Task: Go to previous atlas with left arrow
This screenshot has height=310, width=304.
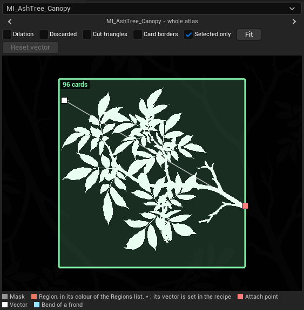Action: [x=10, y=22]
